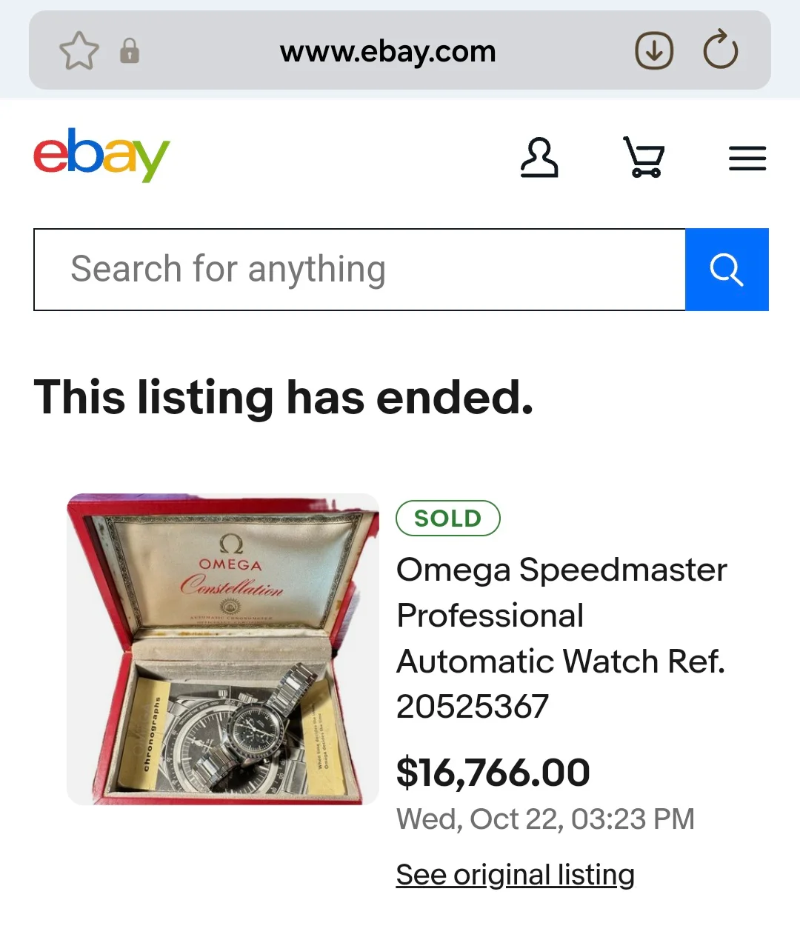
Task: Select the Wed, Oct 22 sale date
Action: tap(545, 819)
